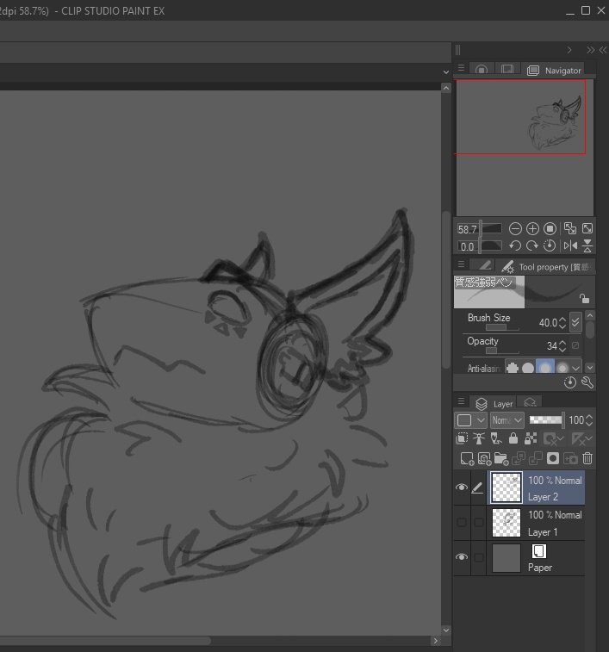The width and height of the screenshot is (609, 652).
Task: Click the Apply Mask to Layer icon
Action: (570, 458)
